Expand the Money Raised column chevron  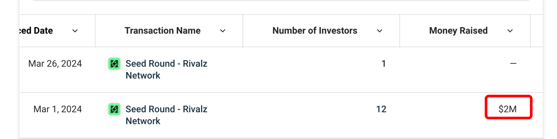pyautogui.click(x=510, y=31)
